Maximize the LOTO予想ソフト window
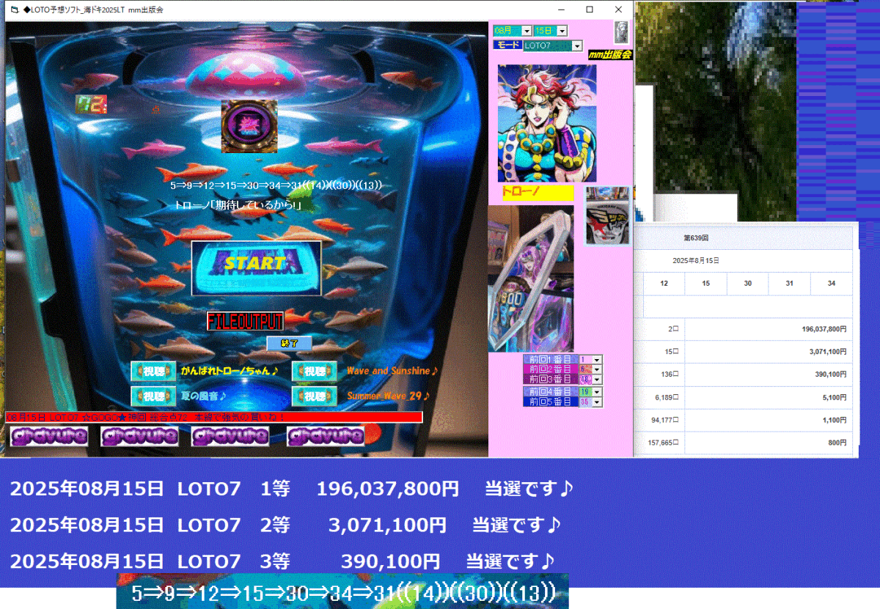880x609 pixels. coord(590,10)
